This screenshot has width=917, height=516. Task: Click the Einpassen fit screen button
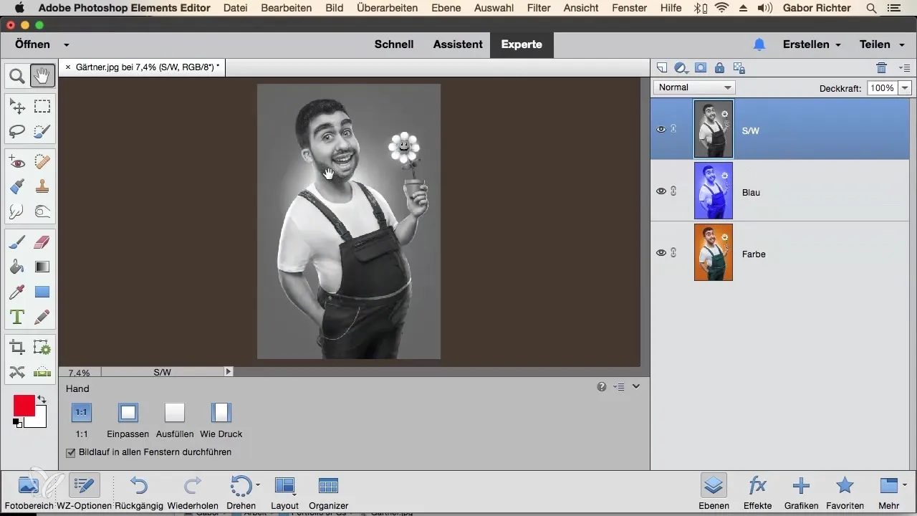point(128,421)
